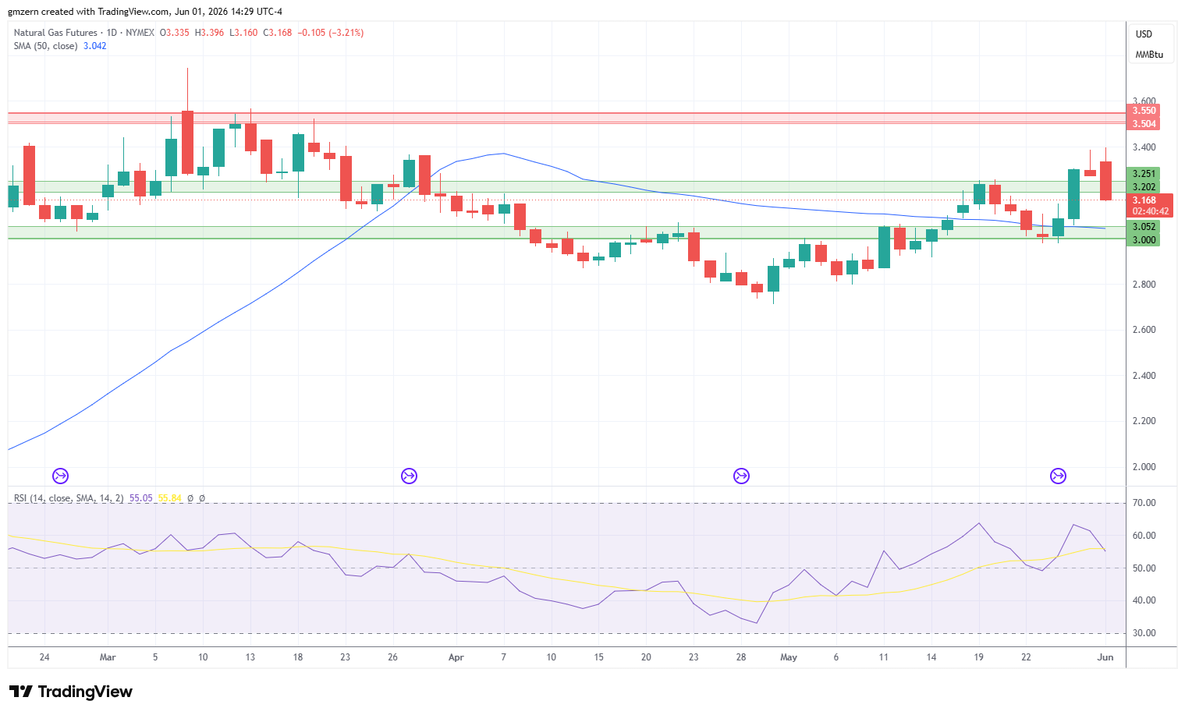1185x715 pixels.
Task: Click the contract rollover icon near 28 Apr
Action: (741, 476)
